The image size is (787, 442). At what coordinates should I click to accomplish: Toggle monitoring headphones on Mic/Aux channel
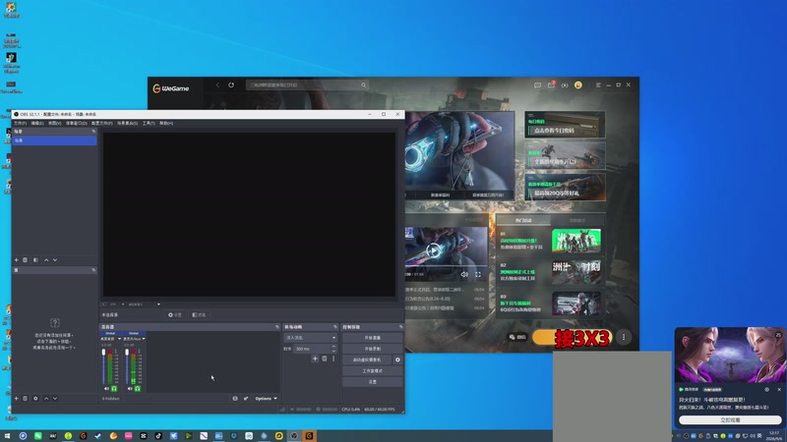tap(138, 388)
